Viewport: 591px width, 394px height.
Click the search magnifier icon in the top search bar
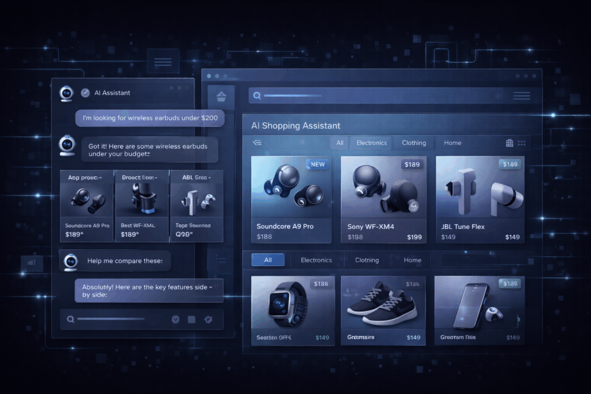[256, 96]
